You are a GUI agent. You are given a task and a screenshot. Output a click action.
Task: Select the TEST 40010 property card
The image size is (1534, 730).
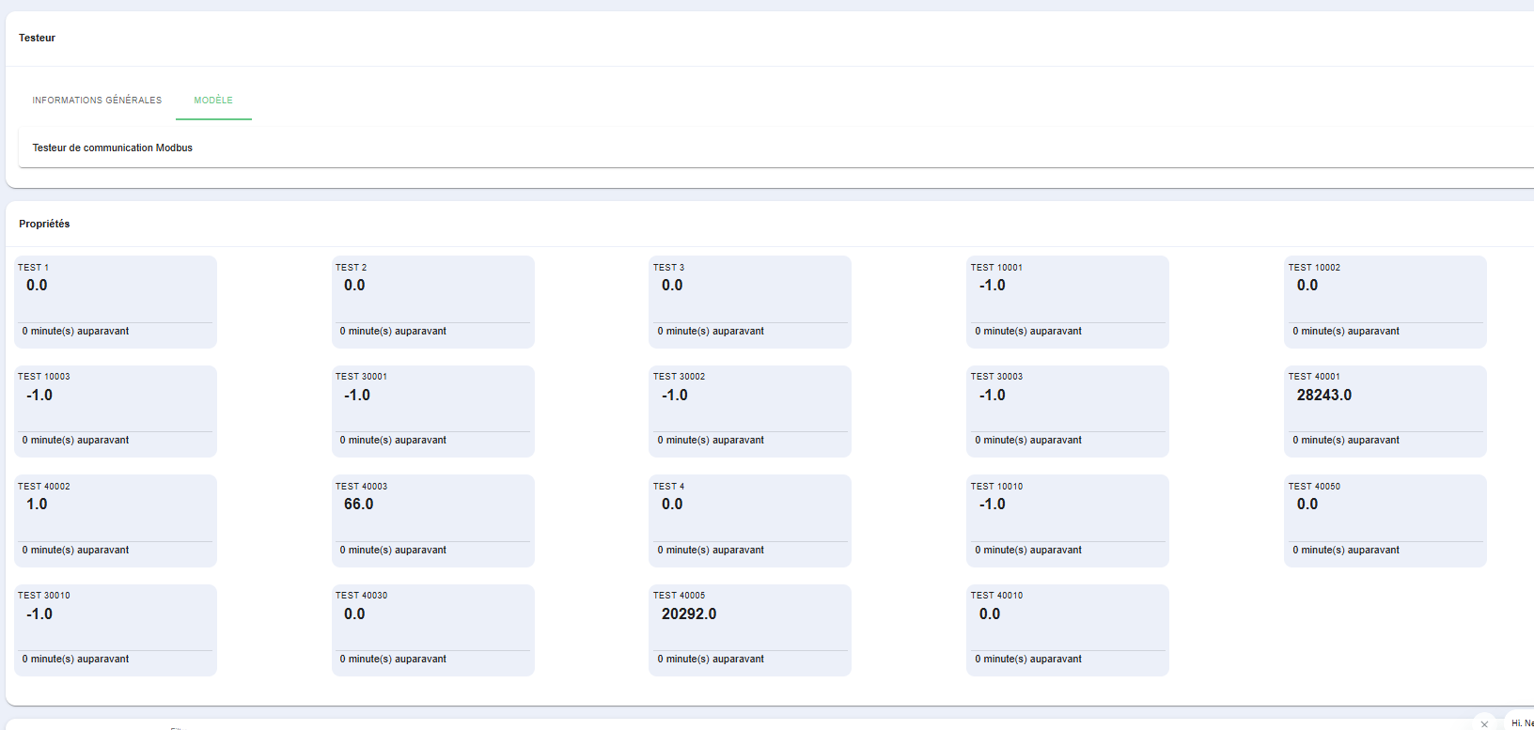[x=1067, y=630]
